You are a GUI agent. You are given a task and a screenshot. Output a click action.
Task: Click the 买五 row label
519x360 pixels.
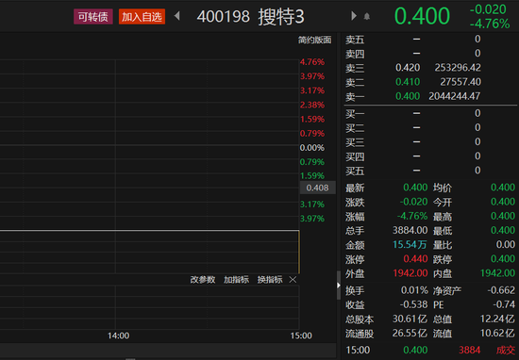(355, 172)
